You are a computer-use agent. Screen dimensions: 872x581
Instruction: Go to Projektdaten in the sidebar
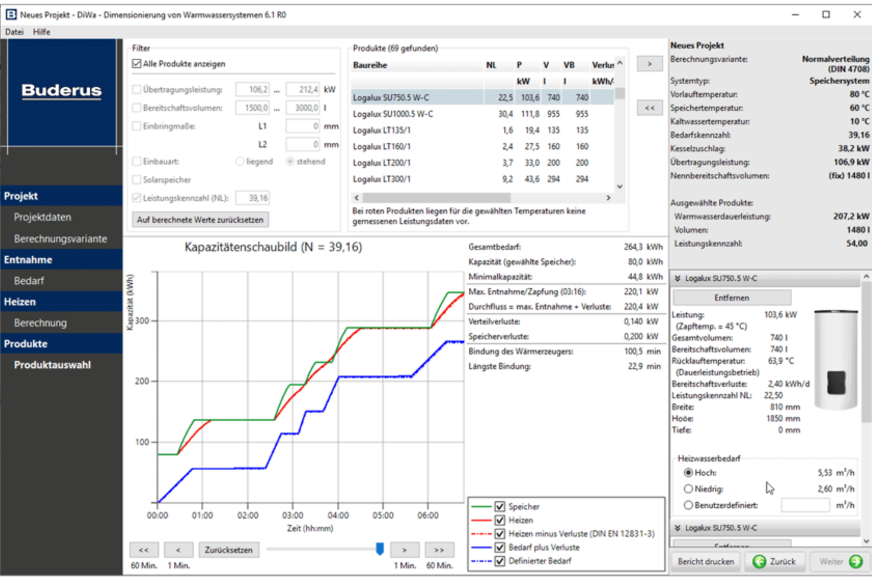(42, 217)
